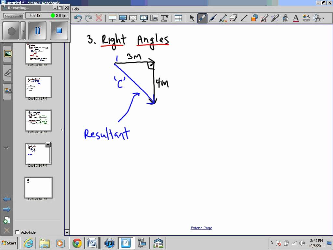Image resolution: width=333 pixels, height=250 pixels.
Task: Click the Undo arrow
Action: pyautogui.click(x=77, y=18)
